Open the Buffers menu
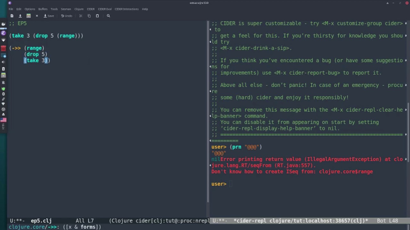The width and height of the screenshot is (410, 230). click(43, 9)
